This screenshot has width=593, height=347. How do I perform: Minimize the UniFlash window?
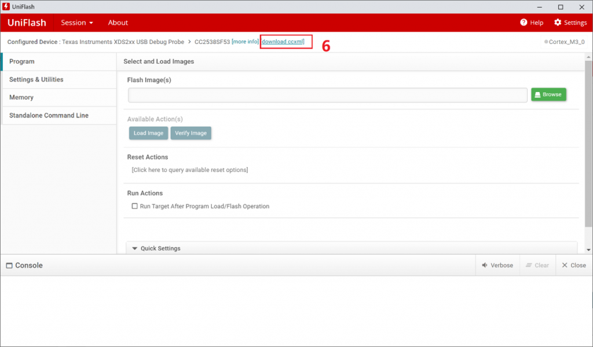(x=540, y=7)
